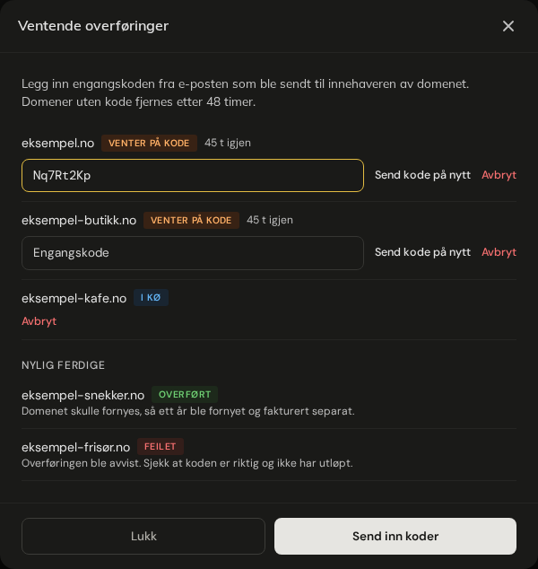The width and height of the screenshot is (538, 569).
Task: Click the Engangskode field for eksempel-butikk.no
Action: point(193,253)
